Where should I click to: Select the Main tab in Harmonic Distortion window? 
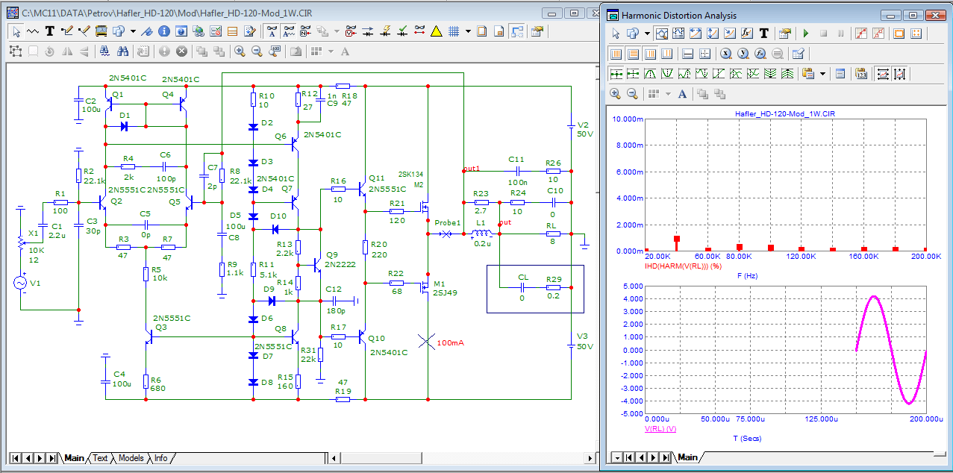tap(687, 457)
